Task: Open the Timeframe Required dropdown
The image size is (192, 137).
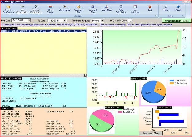Action: click(102, 21)
